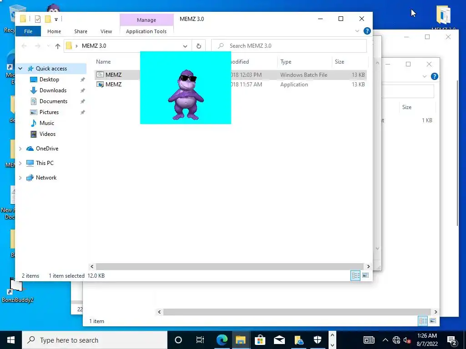The image size is (466, 349).
Task: Open Mail app from taskbar
Action: pos(279,340)
